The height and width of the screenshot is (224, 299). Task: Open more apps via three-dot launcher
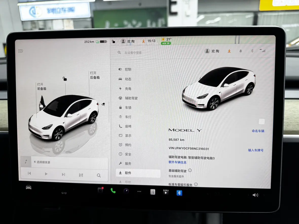coord(139,192)
